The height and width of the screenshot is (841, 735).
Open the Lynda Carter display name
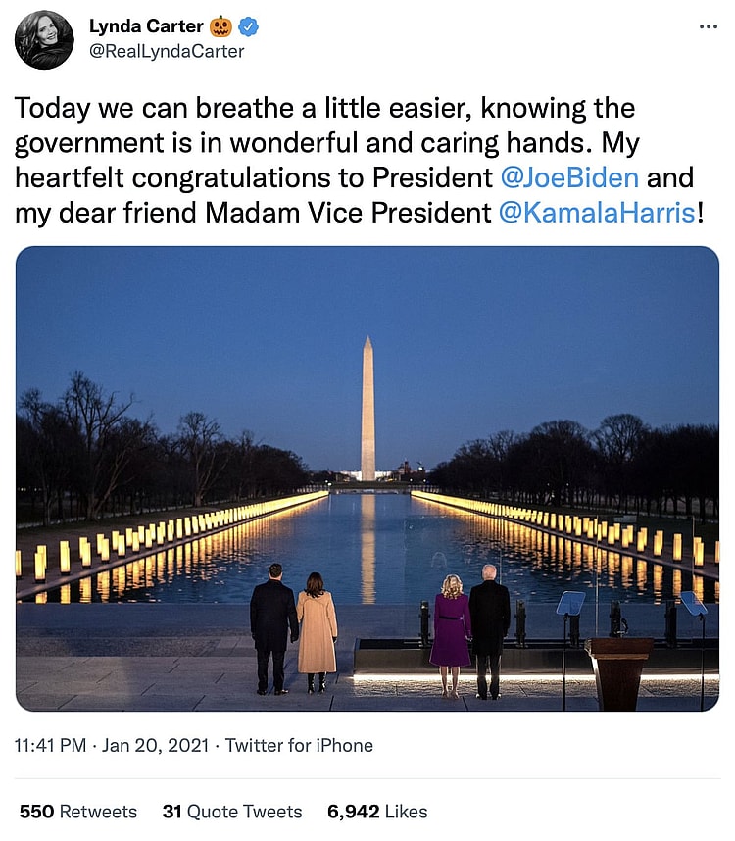146,26
